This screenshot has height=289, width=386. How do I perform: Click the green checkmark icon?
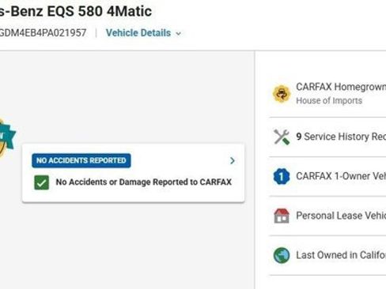(x=42, y=182)
